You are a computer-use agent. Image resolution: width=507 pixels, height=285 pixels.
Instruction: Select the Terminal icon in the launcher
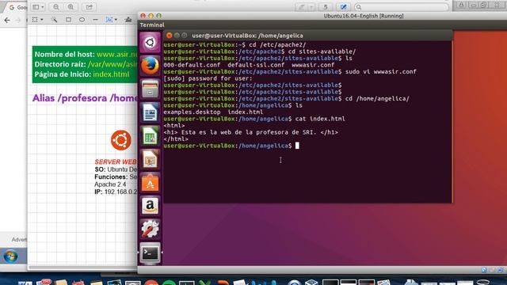(150, 253)
